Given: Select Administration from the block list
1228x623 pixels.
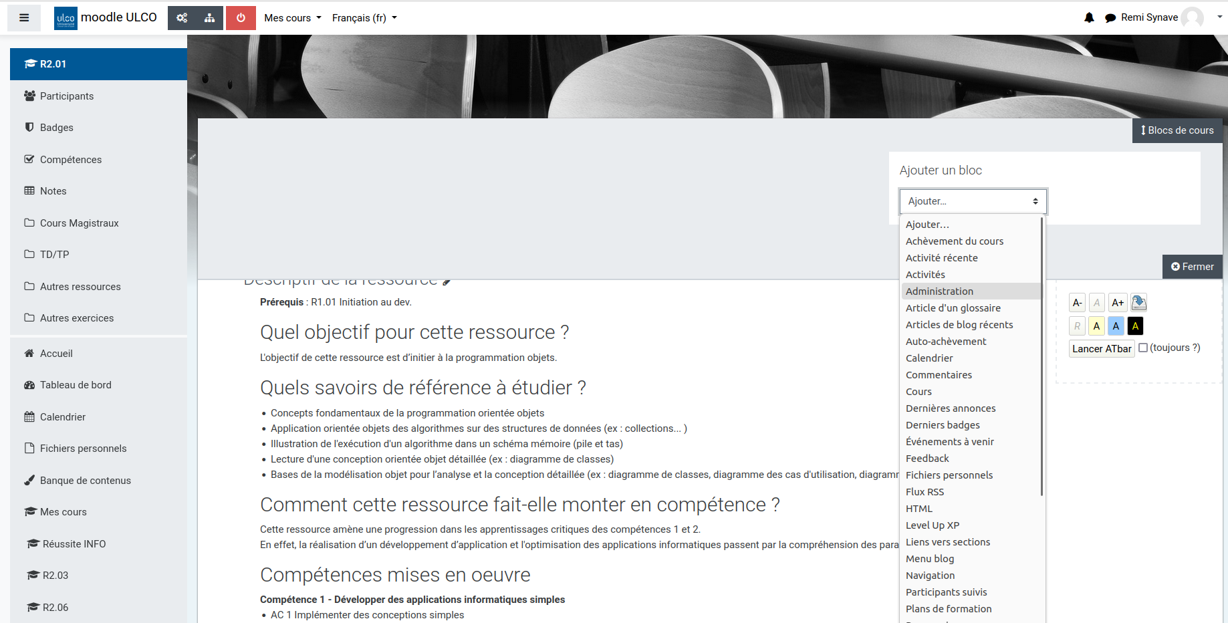Looking at the screenshot, I should coord(939,291).
